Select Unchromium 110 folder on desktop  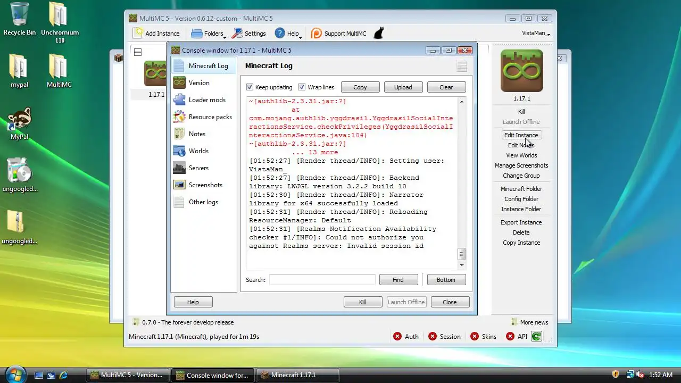click(x=60, y=22)
